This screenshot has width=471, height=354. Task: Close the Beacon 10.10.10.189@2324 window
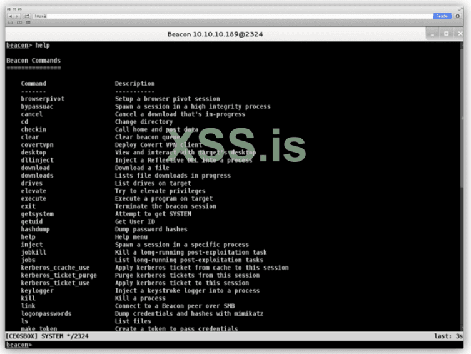tap(460, 34)
